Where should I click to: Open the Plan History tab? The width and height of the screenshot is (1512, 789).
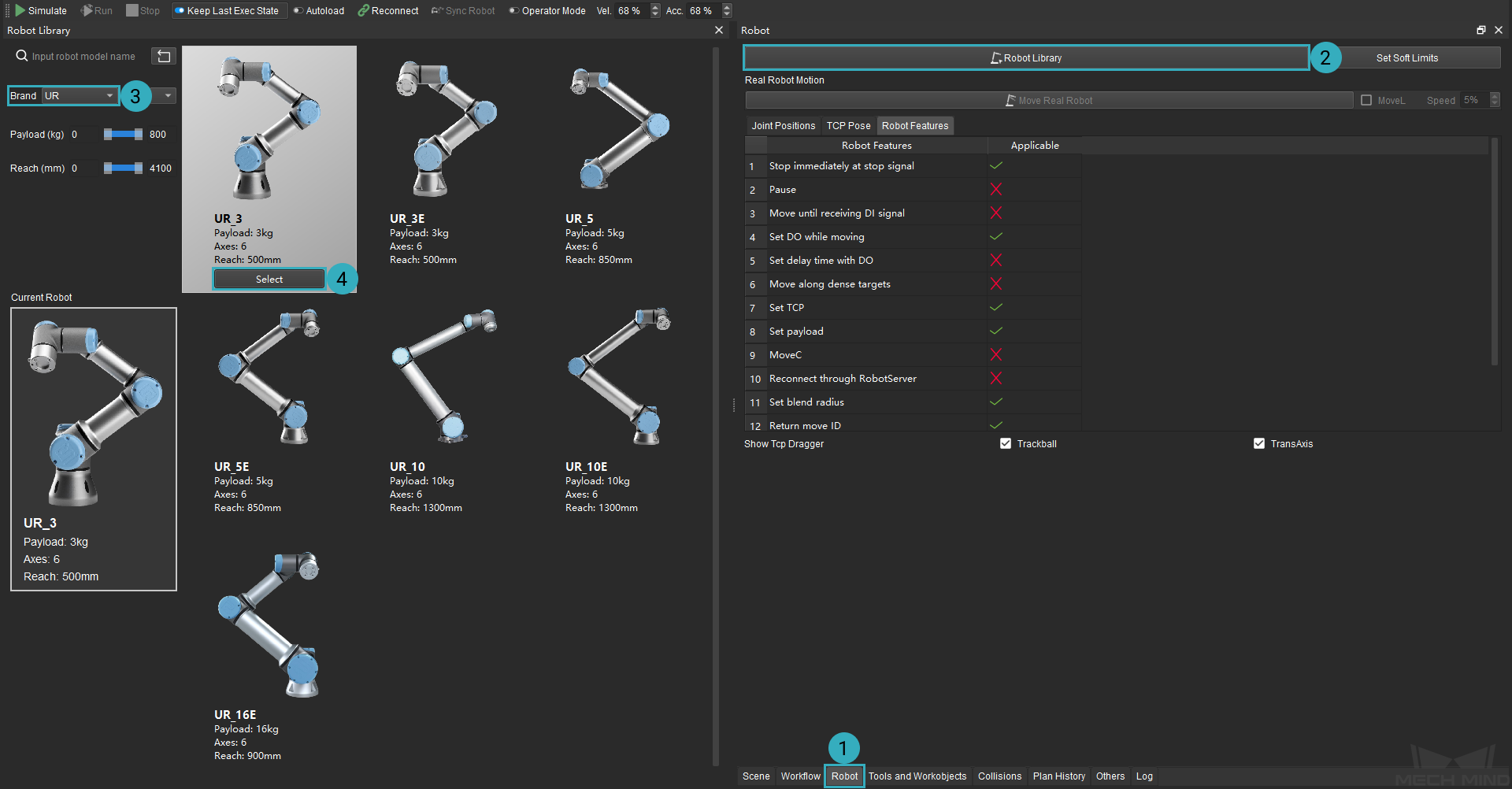point(1058,776)
